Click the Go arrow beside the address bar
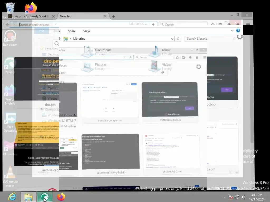The height and width of the screenshot is (202, 270). tap(153, 24)
